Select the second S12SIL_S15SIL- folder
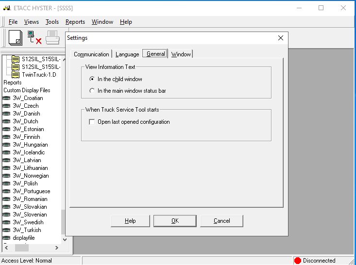This screenshot has width=356, height=265. [41, 67]
